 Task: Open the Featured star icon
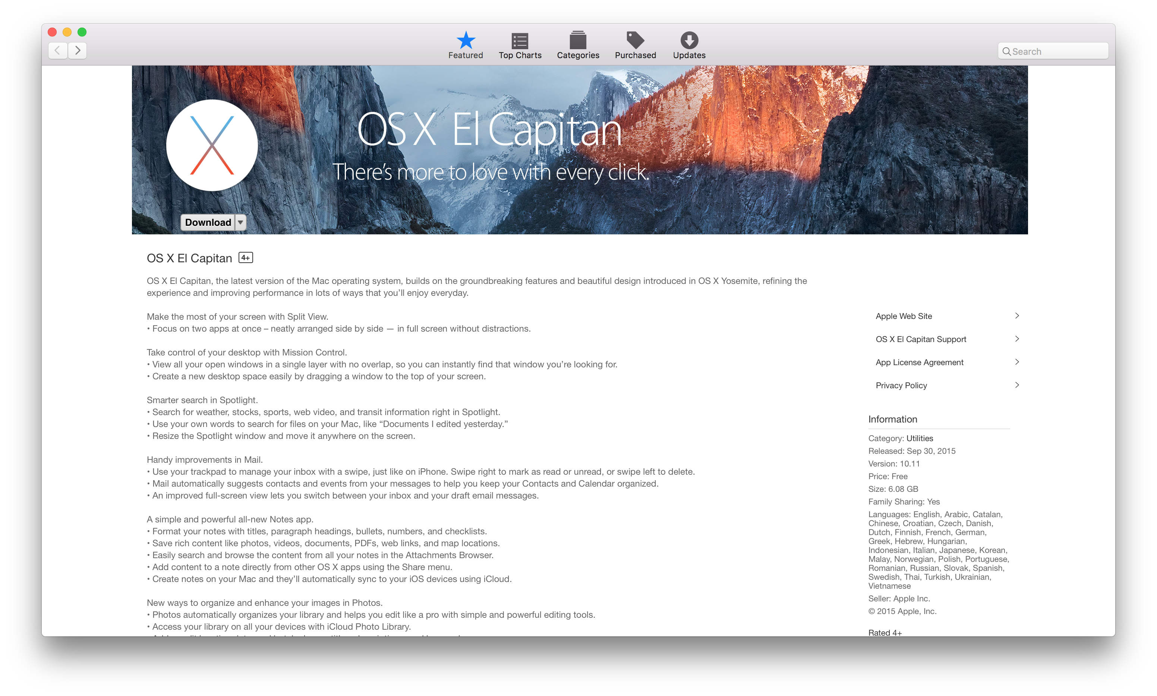tap(466, 40)
